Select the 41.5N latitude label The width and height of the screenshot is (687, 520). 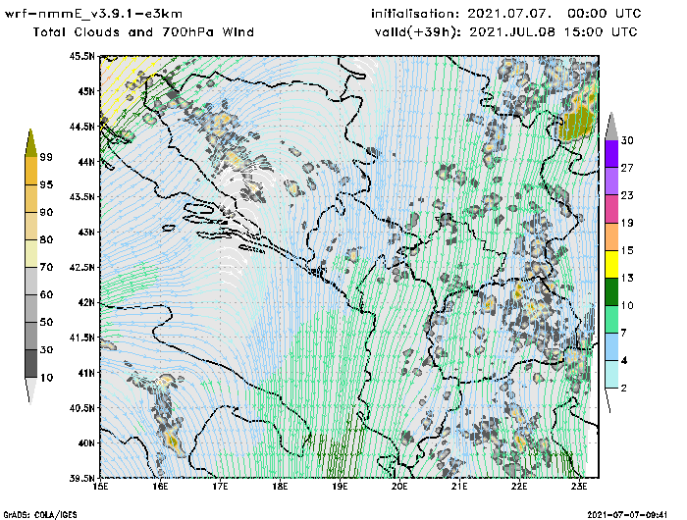tap(81, 338)
